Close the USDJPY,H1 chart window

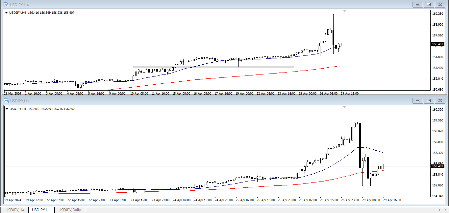pos(439,101)
